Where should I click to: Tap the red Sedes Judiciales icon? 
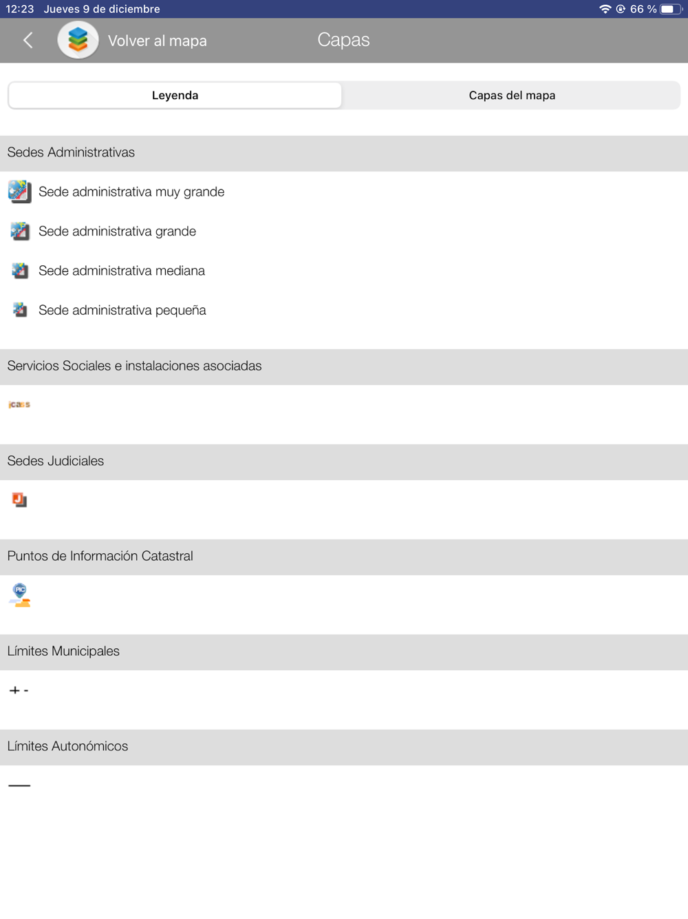[x=19, y=499]
